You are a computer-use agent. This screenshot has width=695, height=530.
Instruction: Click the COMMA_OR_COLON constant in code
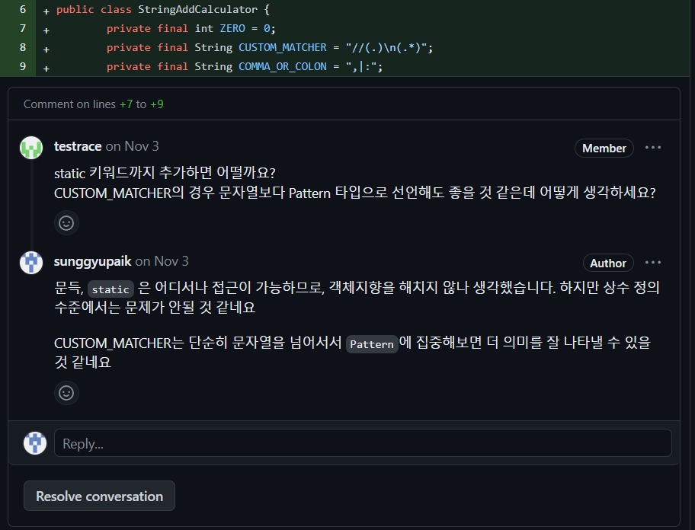[x=282, y=66]
